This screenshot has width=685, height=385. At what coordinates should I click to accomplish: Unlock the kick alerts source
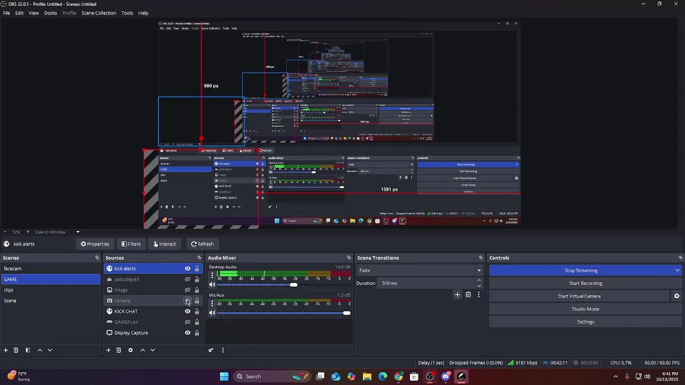(x=196, y=268)
